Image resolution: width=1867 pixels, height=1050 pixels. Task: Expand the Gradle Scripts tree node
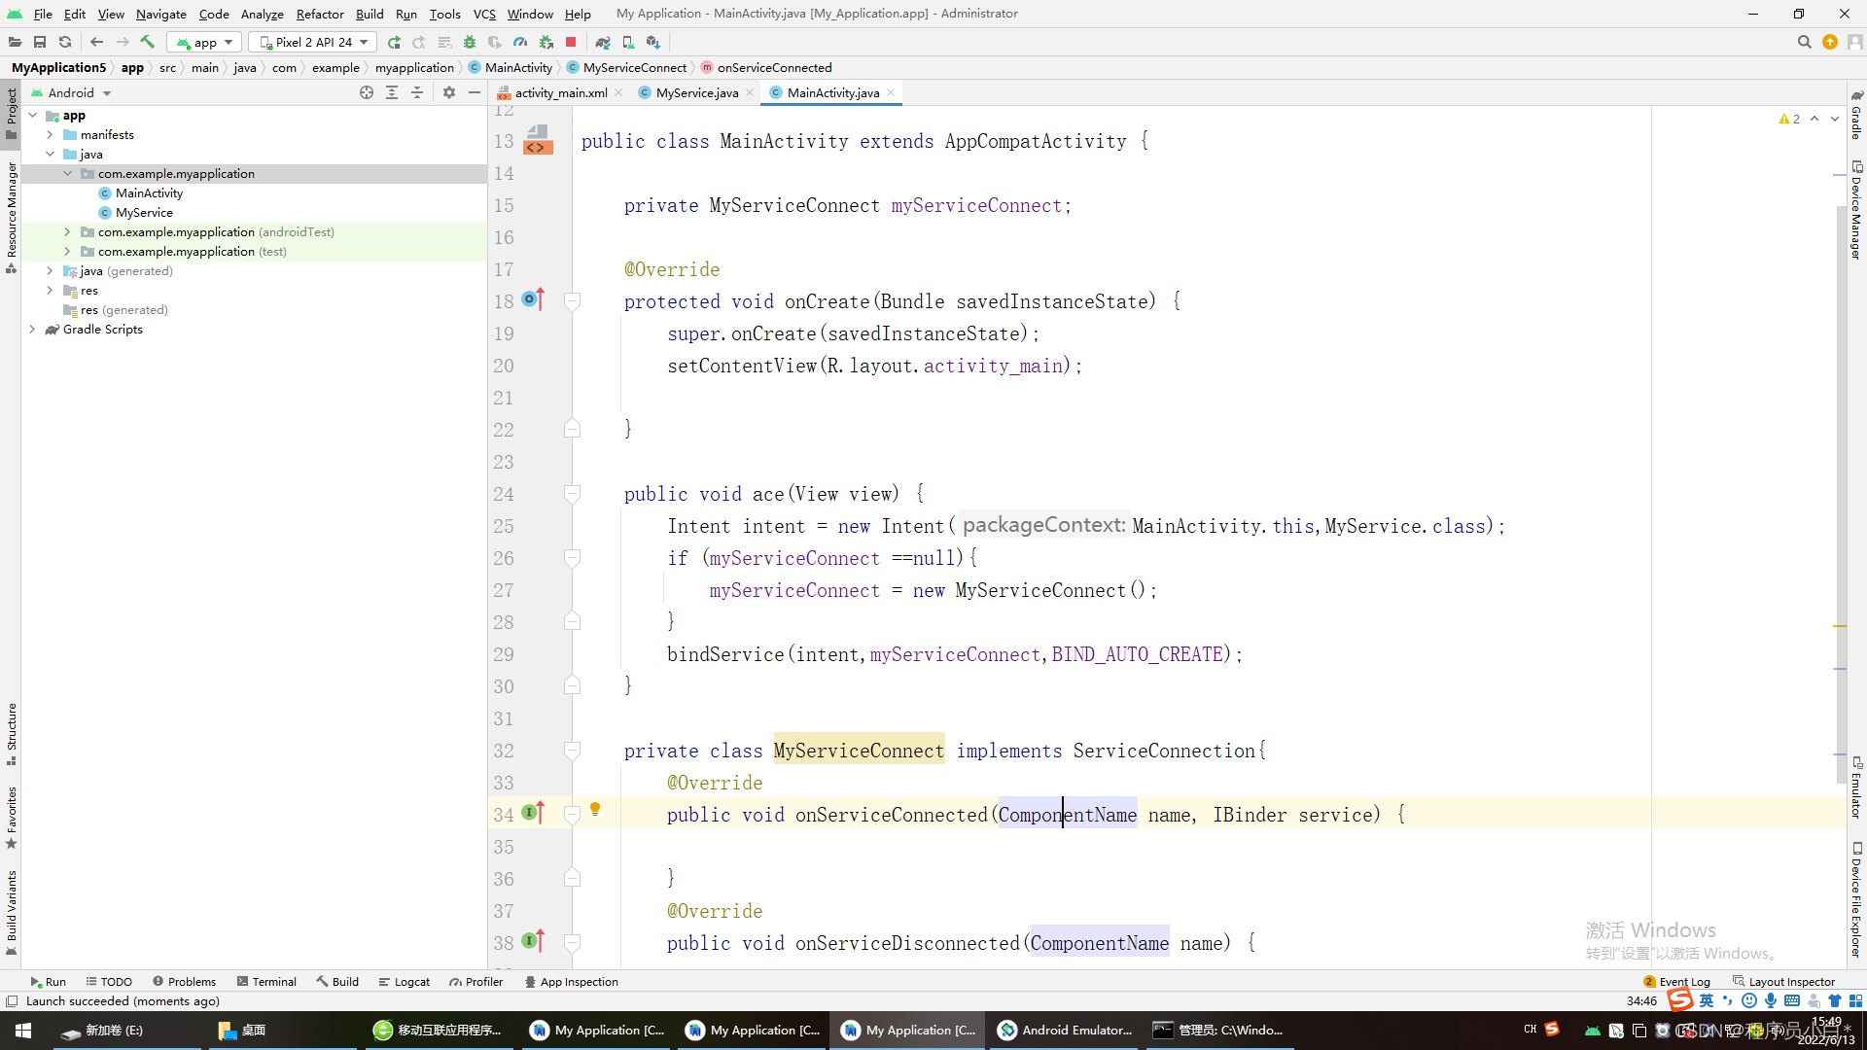coord(32,330)
